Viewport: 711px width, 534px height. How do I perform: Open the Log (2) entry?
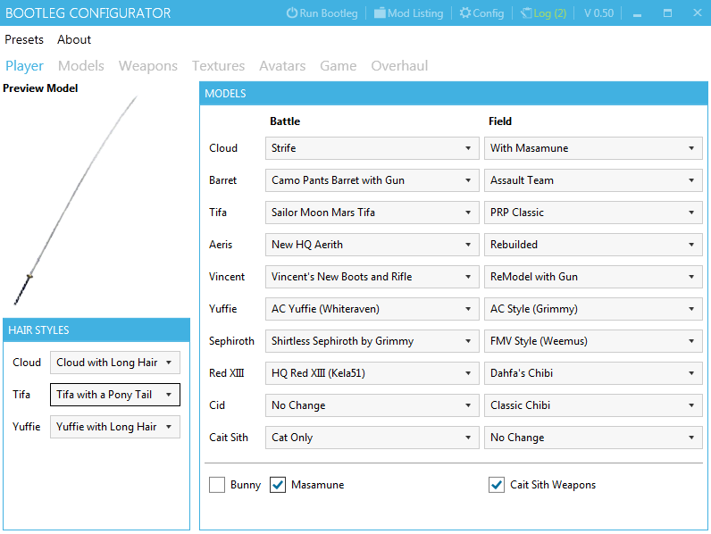tap(543, 13)
